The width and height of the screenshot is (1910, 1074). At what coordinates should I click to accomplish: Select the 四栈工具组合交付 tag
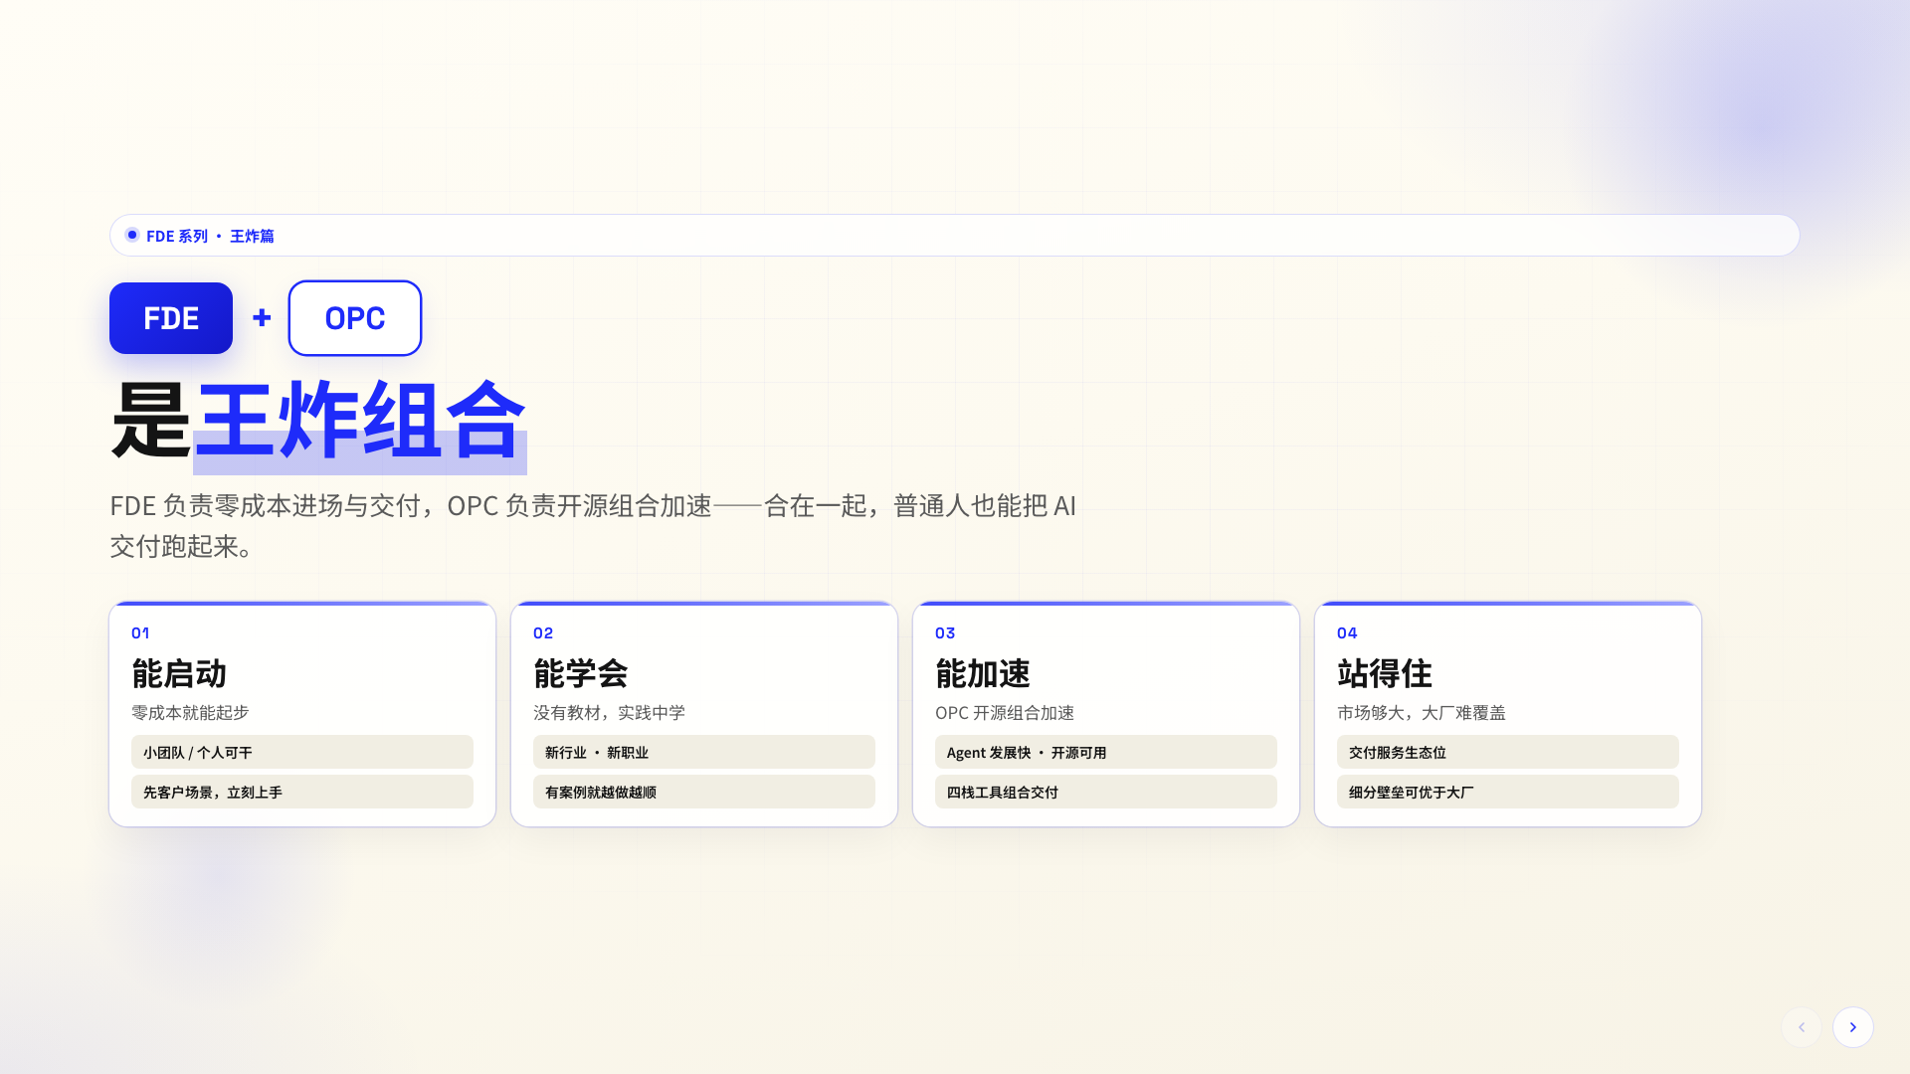[x=1106, y=792]
